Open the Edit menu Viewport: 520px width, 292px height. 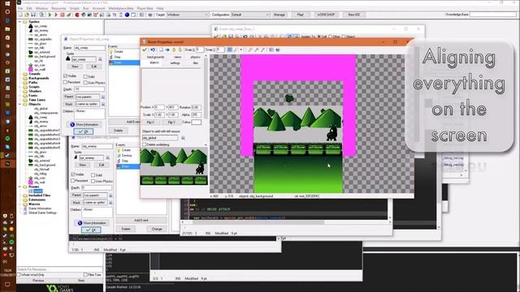click(29, 8)
